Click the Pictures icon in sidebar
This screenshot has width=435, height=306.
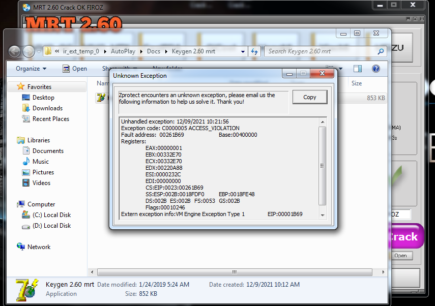click(26, 172)
